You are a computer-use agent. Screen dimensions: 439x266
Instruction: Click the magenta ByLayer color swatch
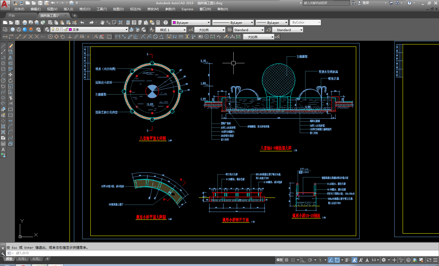point(174,22)
